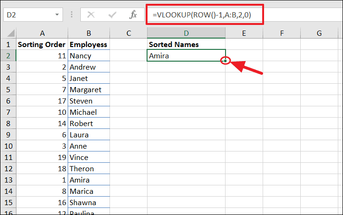Select the cell with 'Robert'
Screen dimensions: 343x215
(x=89, y=123)
